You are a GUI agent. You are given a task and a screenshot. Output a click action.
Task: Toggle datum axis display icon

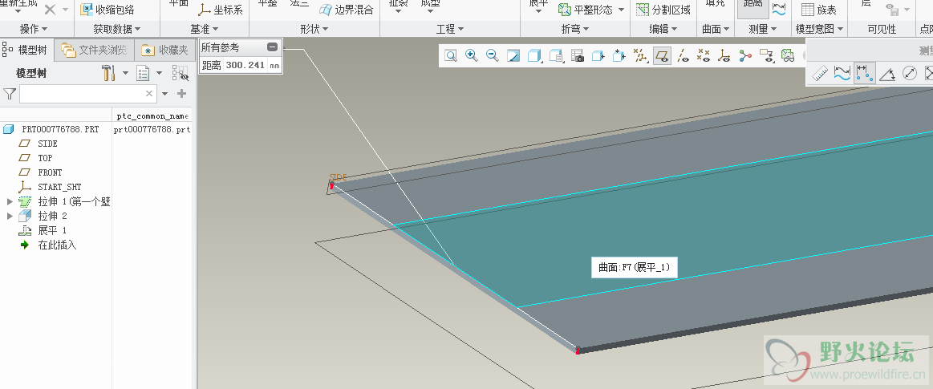(x=683, y=55)
